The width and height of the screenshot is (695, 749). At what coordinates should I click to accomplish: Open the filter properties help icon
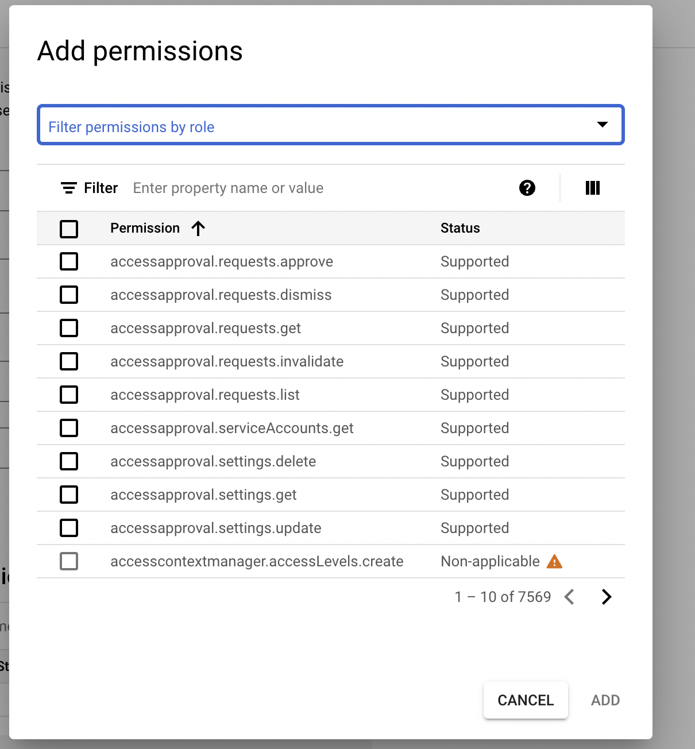point(527,188)
